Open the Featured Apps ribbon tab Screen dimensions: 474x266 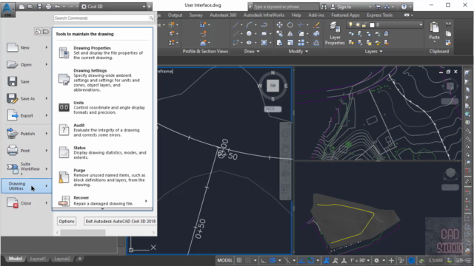click(x=345, y=15)
